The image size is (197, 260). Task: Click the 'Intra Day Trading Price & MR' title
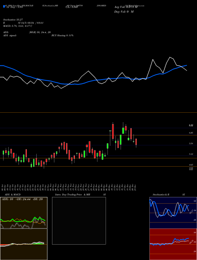tap(72, 195)
